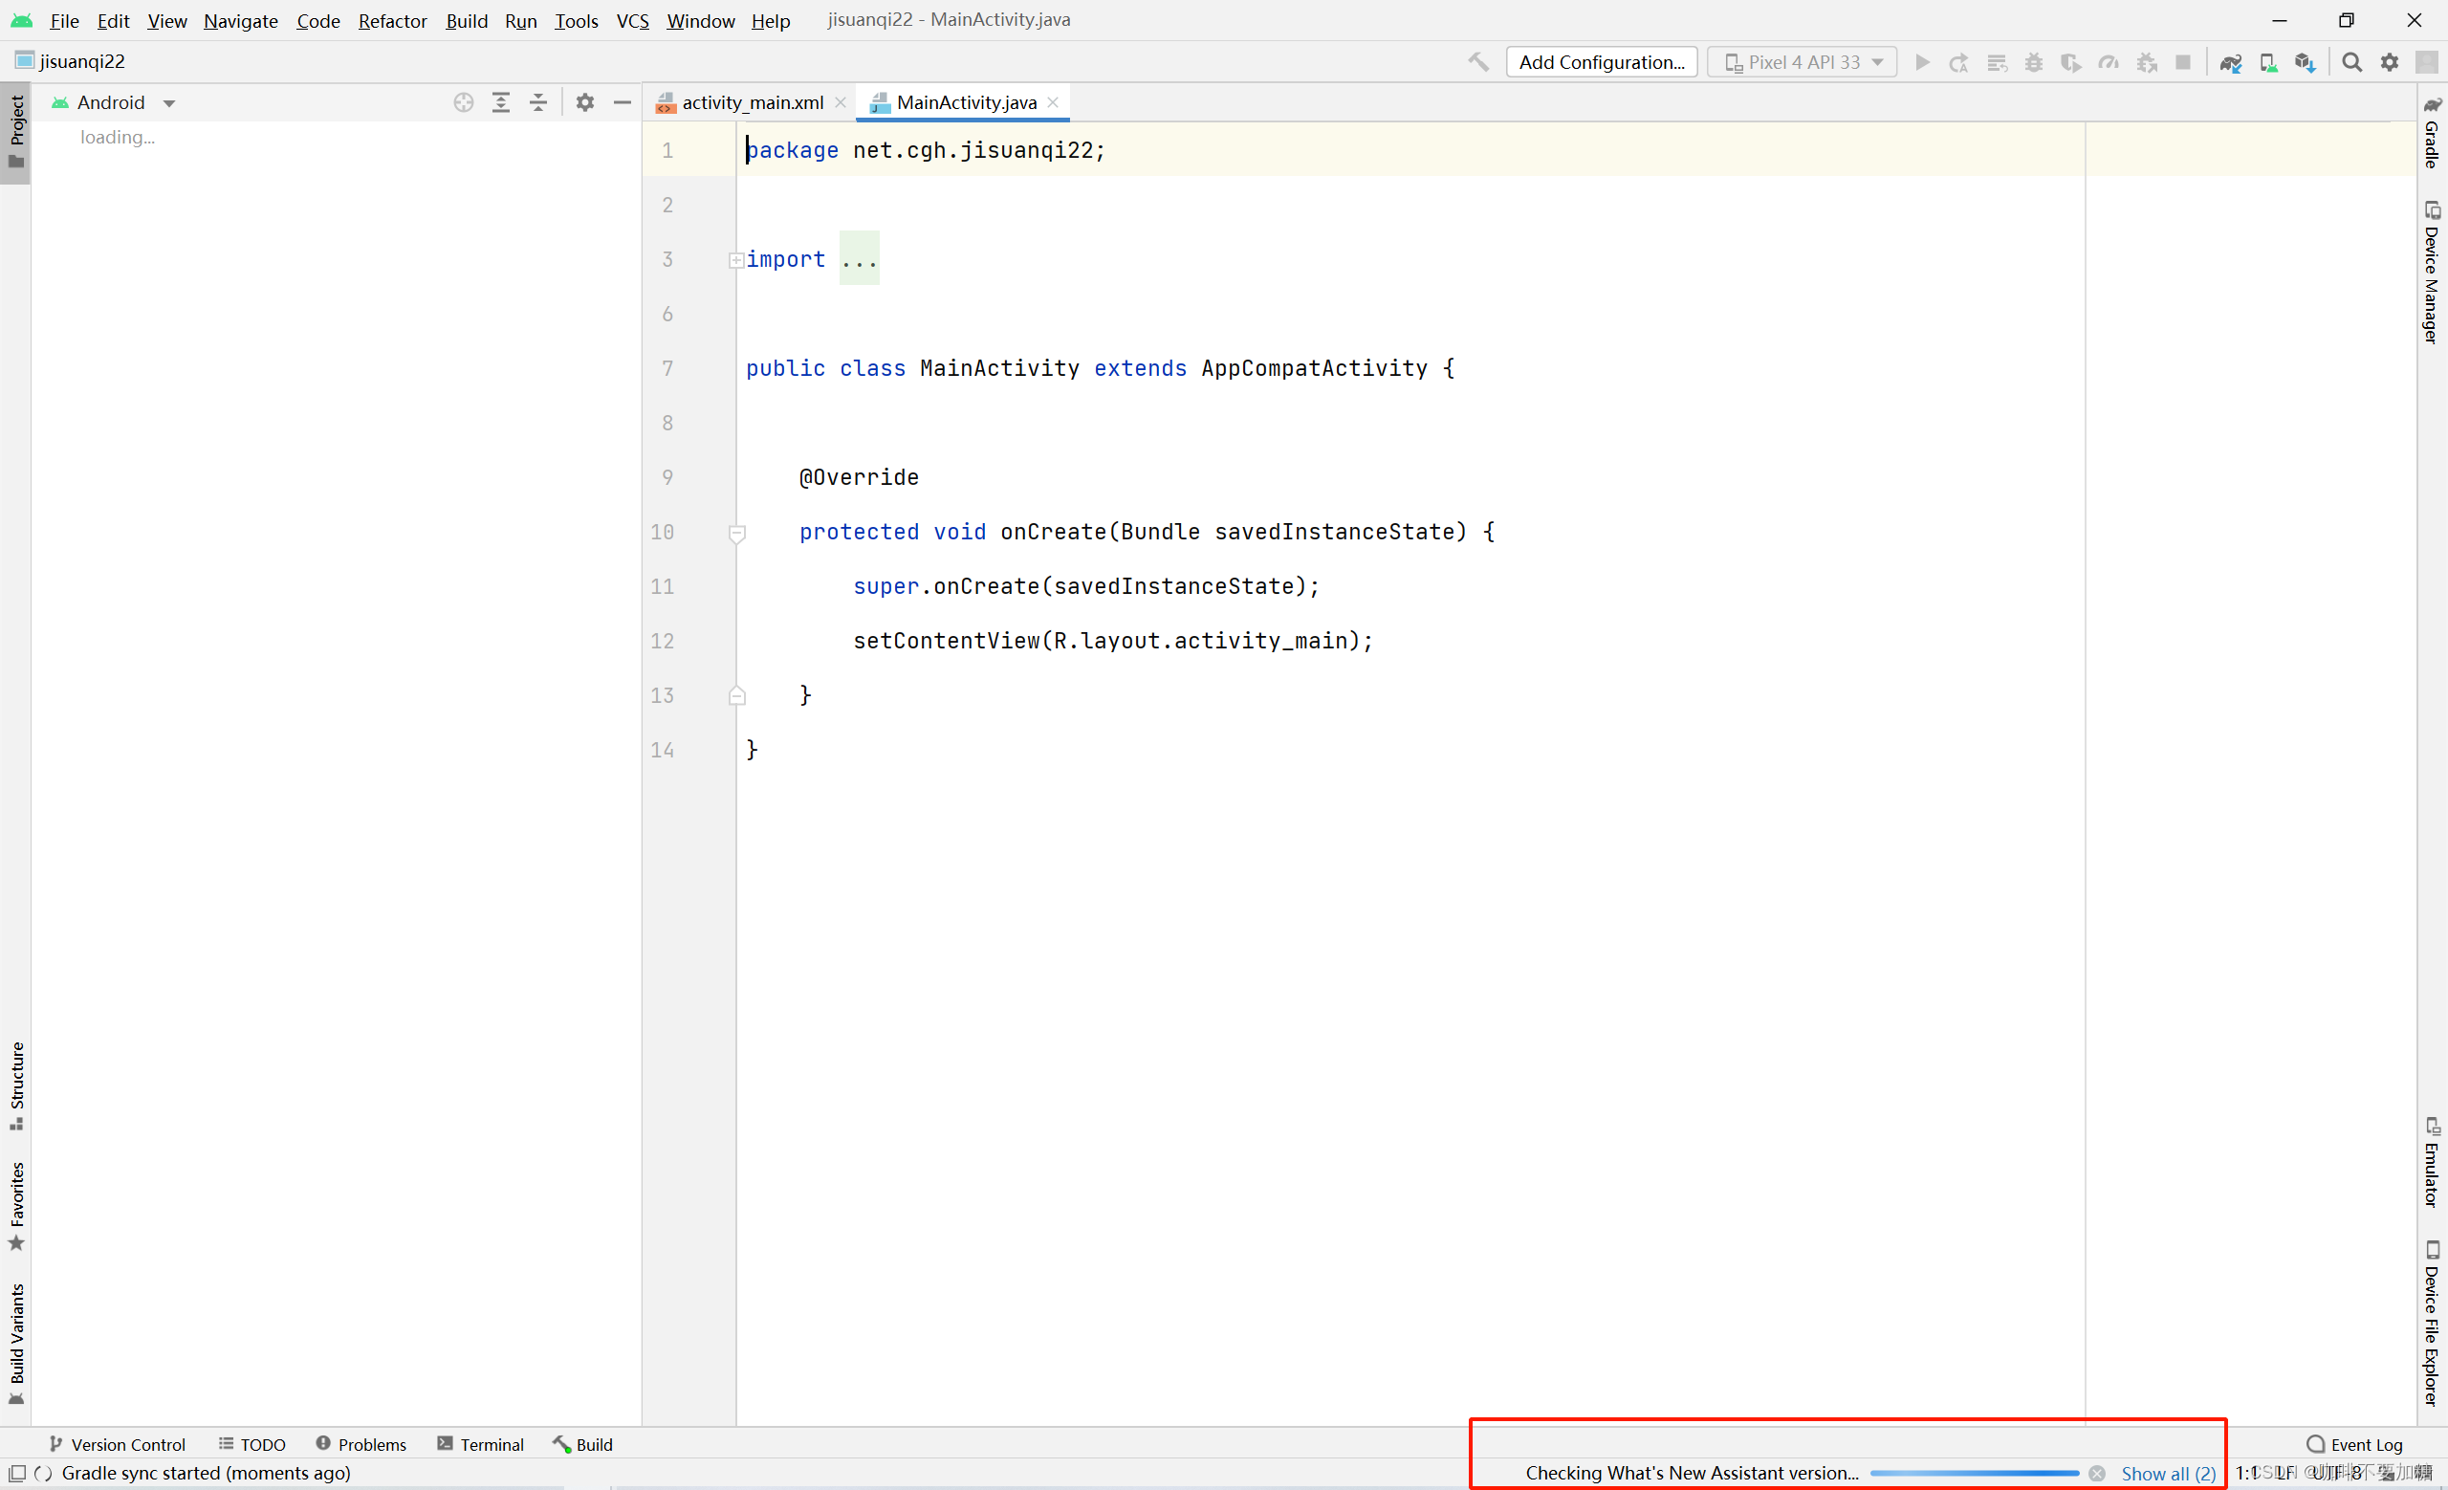Image resolution: width=2448 pixels, height=1490 pixels.
Task: Click line number 7 in gutter
Action: pyautogui.click(x=667, y=368)
